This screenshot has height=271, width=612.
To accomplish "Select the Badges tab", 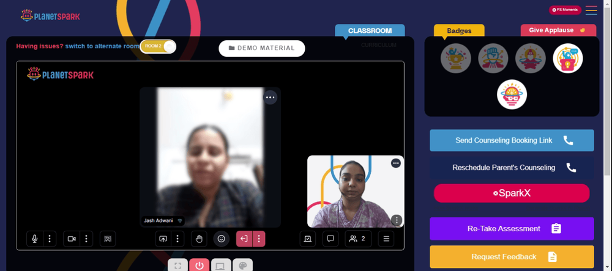I will click(459, 31).
